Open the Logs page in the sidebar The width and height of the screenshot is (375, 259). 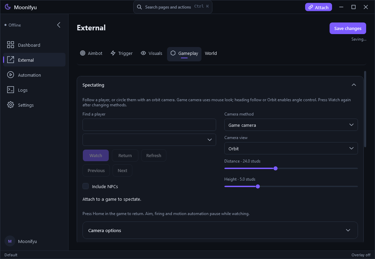pos(34,90)
